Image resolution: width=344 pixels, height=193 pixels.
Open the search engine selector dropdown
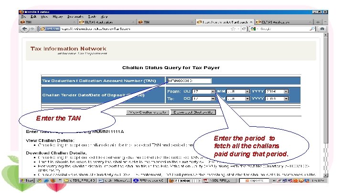pos(255,29)
